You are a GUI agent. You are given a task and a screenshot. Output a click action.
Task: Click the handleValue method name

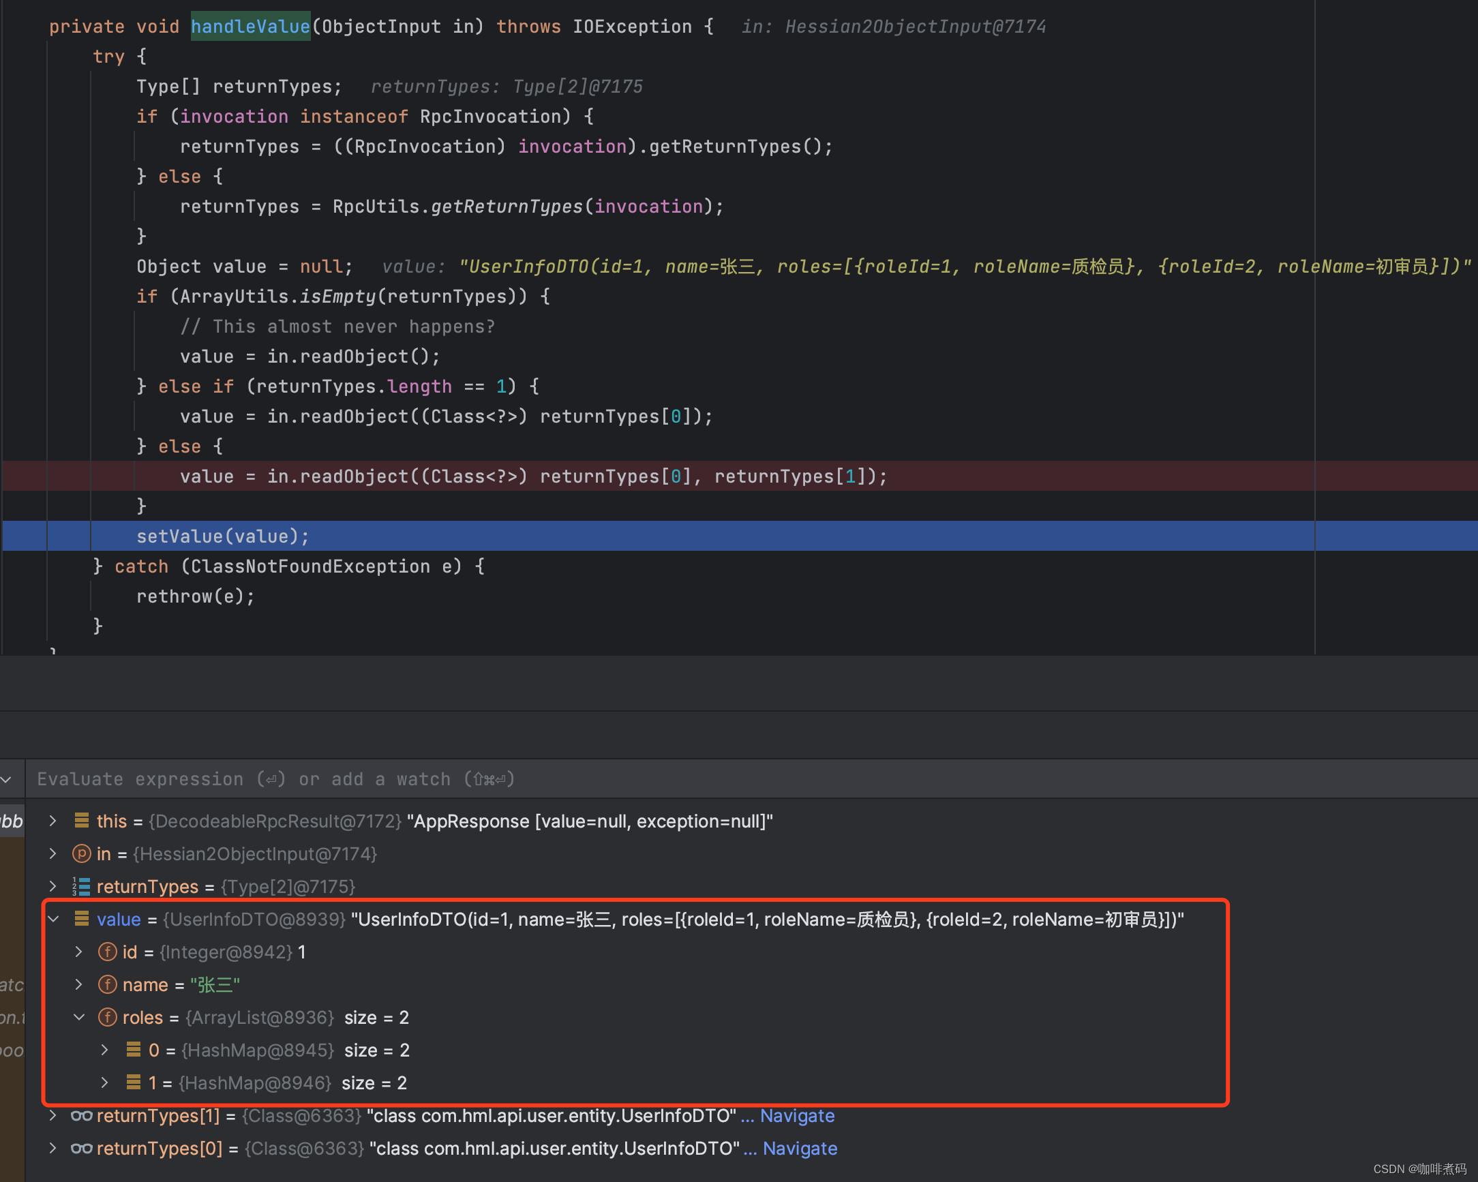tap(250, 27)
